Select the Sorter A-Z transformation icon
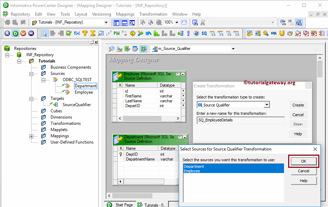Screen dimensions: 328x207 coord(188,33)
